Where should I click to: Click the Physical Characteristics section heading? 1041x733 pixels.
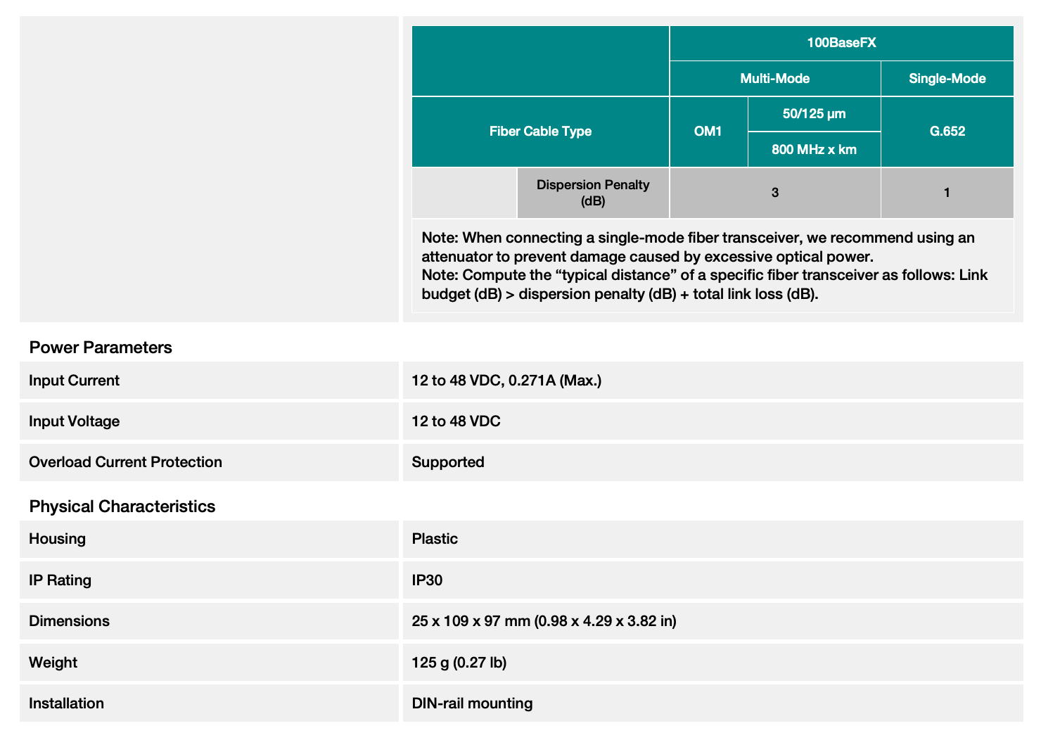[122, 506]
